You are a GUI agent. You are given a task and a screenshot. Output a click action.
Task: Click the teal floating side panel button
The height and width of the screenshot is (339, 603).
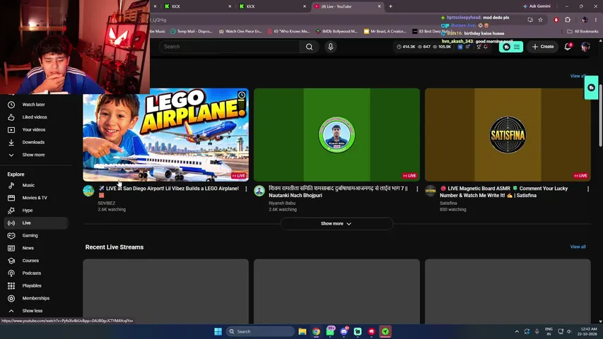[x=592, y=88]
